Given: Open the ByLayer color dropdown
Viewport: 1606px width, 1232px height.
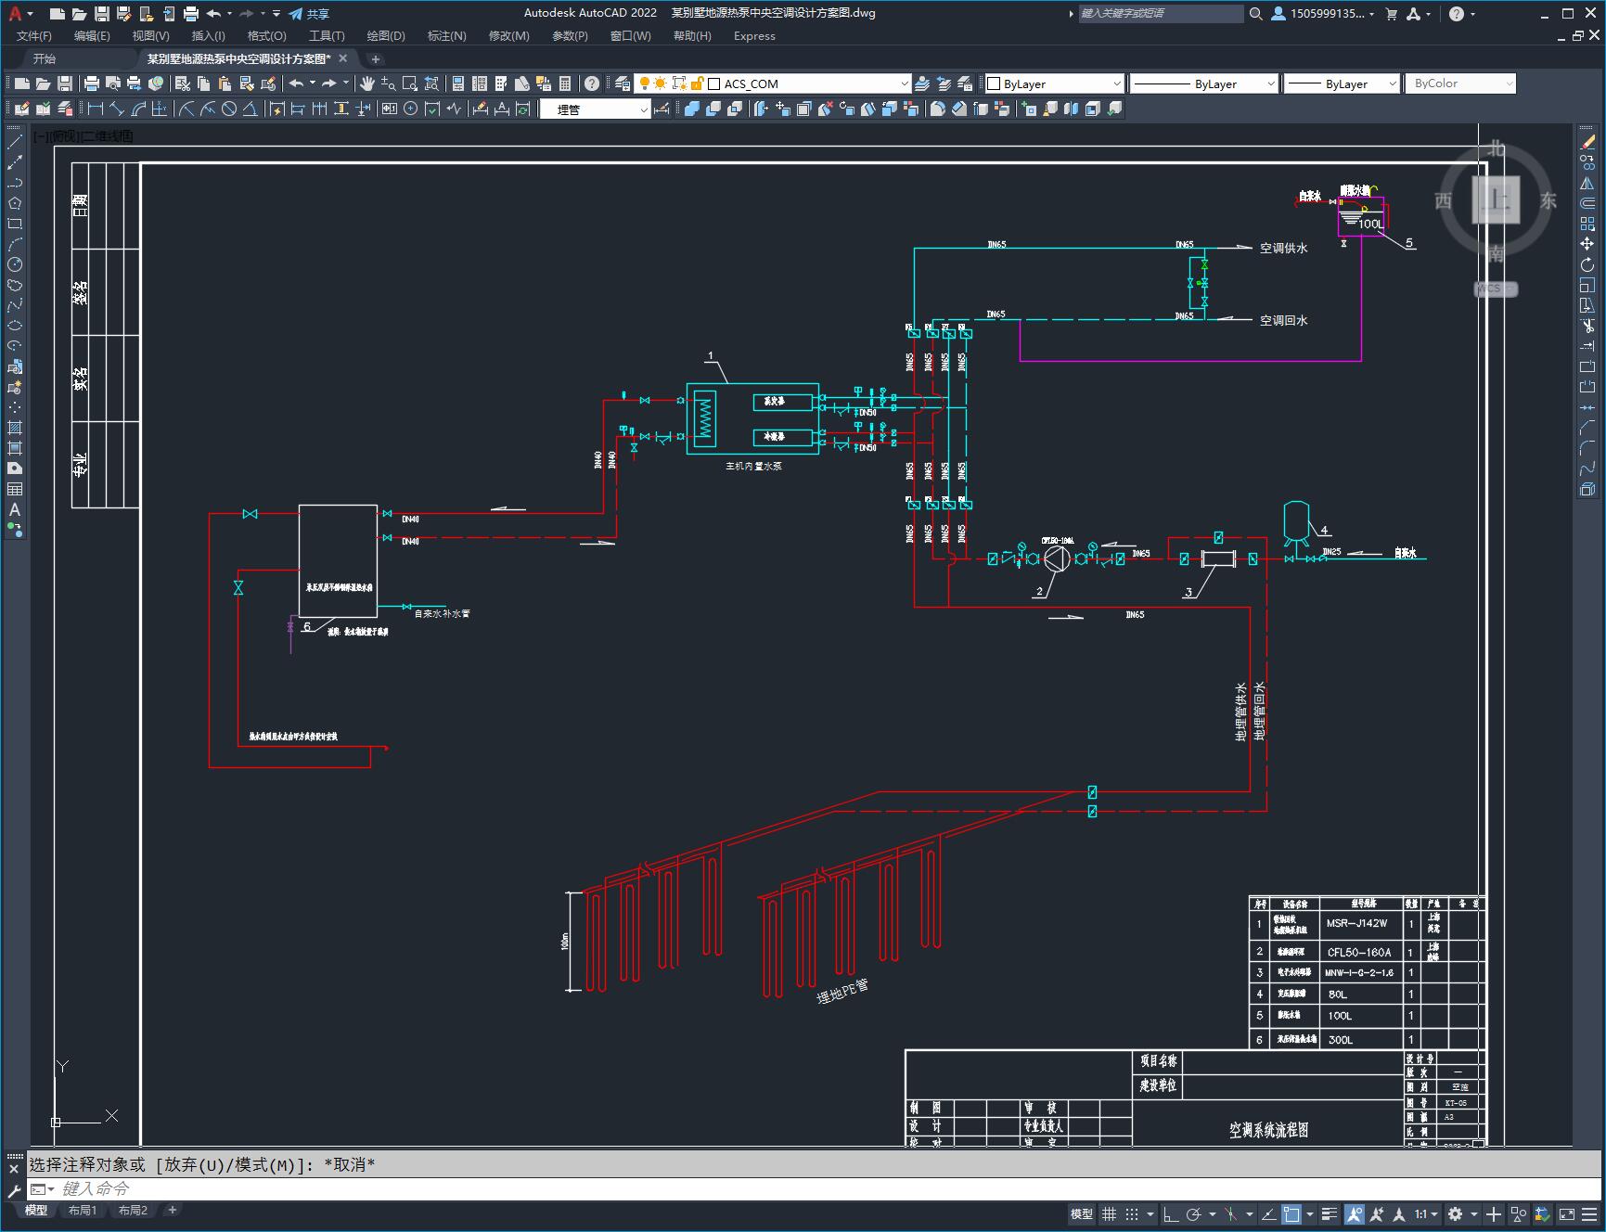Looking at the screenshot, I should [1055, 83].
